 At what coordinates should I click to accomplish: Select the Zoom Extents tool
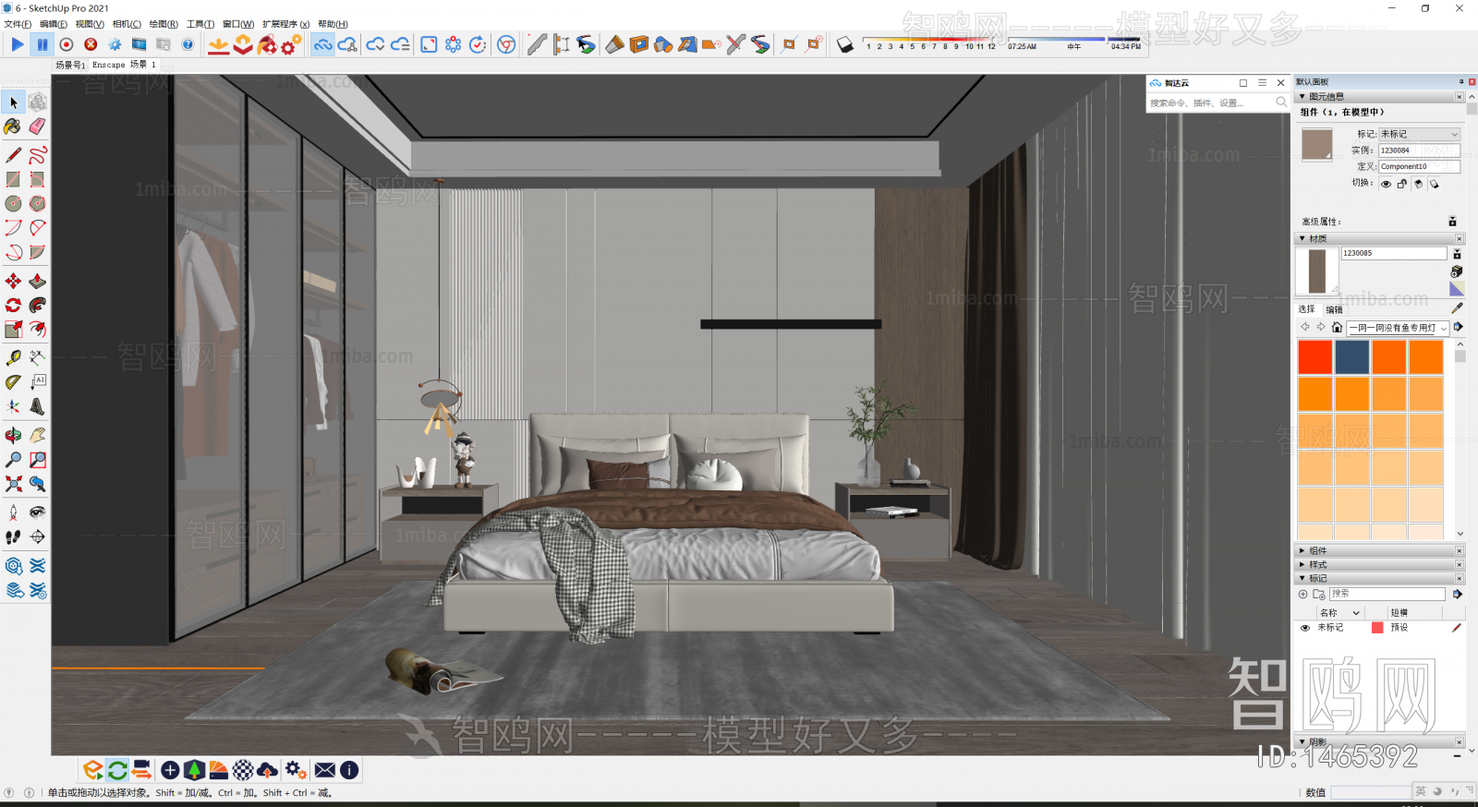13,483
